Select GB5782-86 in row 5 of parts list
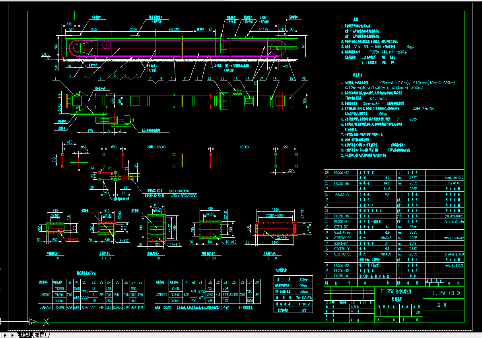Viewport: 482px width, 338px height. click(342, 254)
